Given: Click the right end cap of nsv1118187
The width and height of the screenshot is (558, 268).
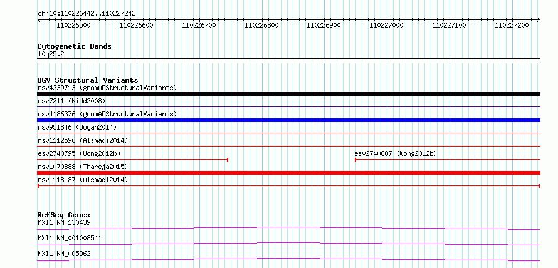Looking at the screenshot, I should pyautogui.click(x=539, y=186).
